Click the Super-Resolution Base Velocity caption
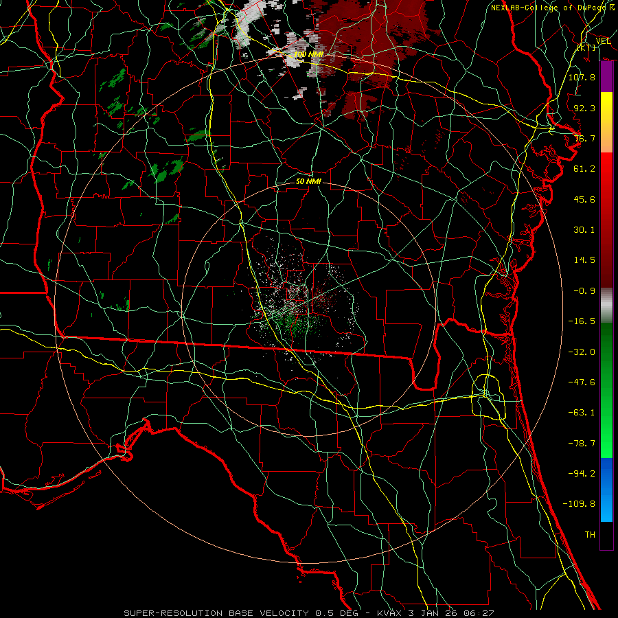This screenshot has width=618, height=618. (308, 613)
